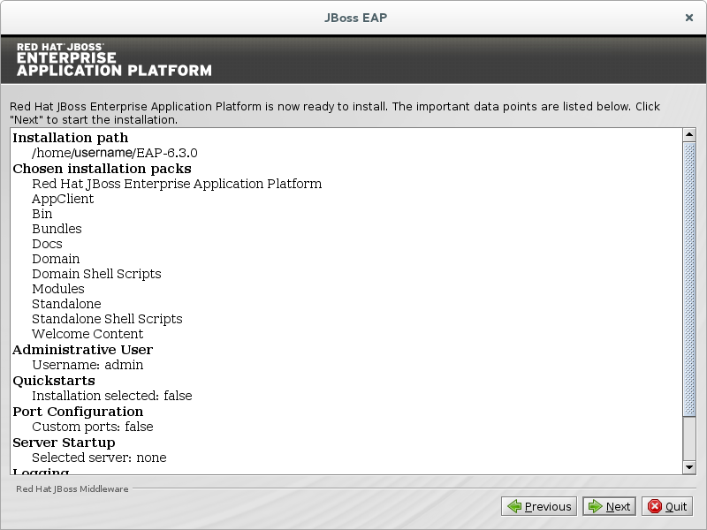707x530 pixels.
Task: Select the AppClient pack entry
Action: (63, 199)
